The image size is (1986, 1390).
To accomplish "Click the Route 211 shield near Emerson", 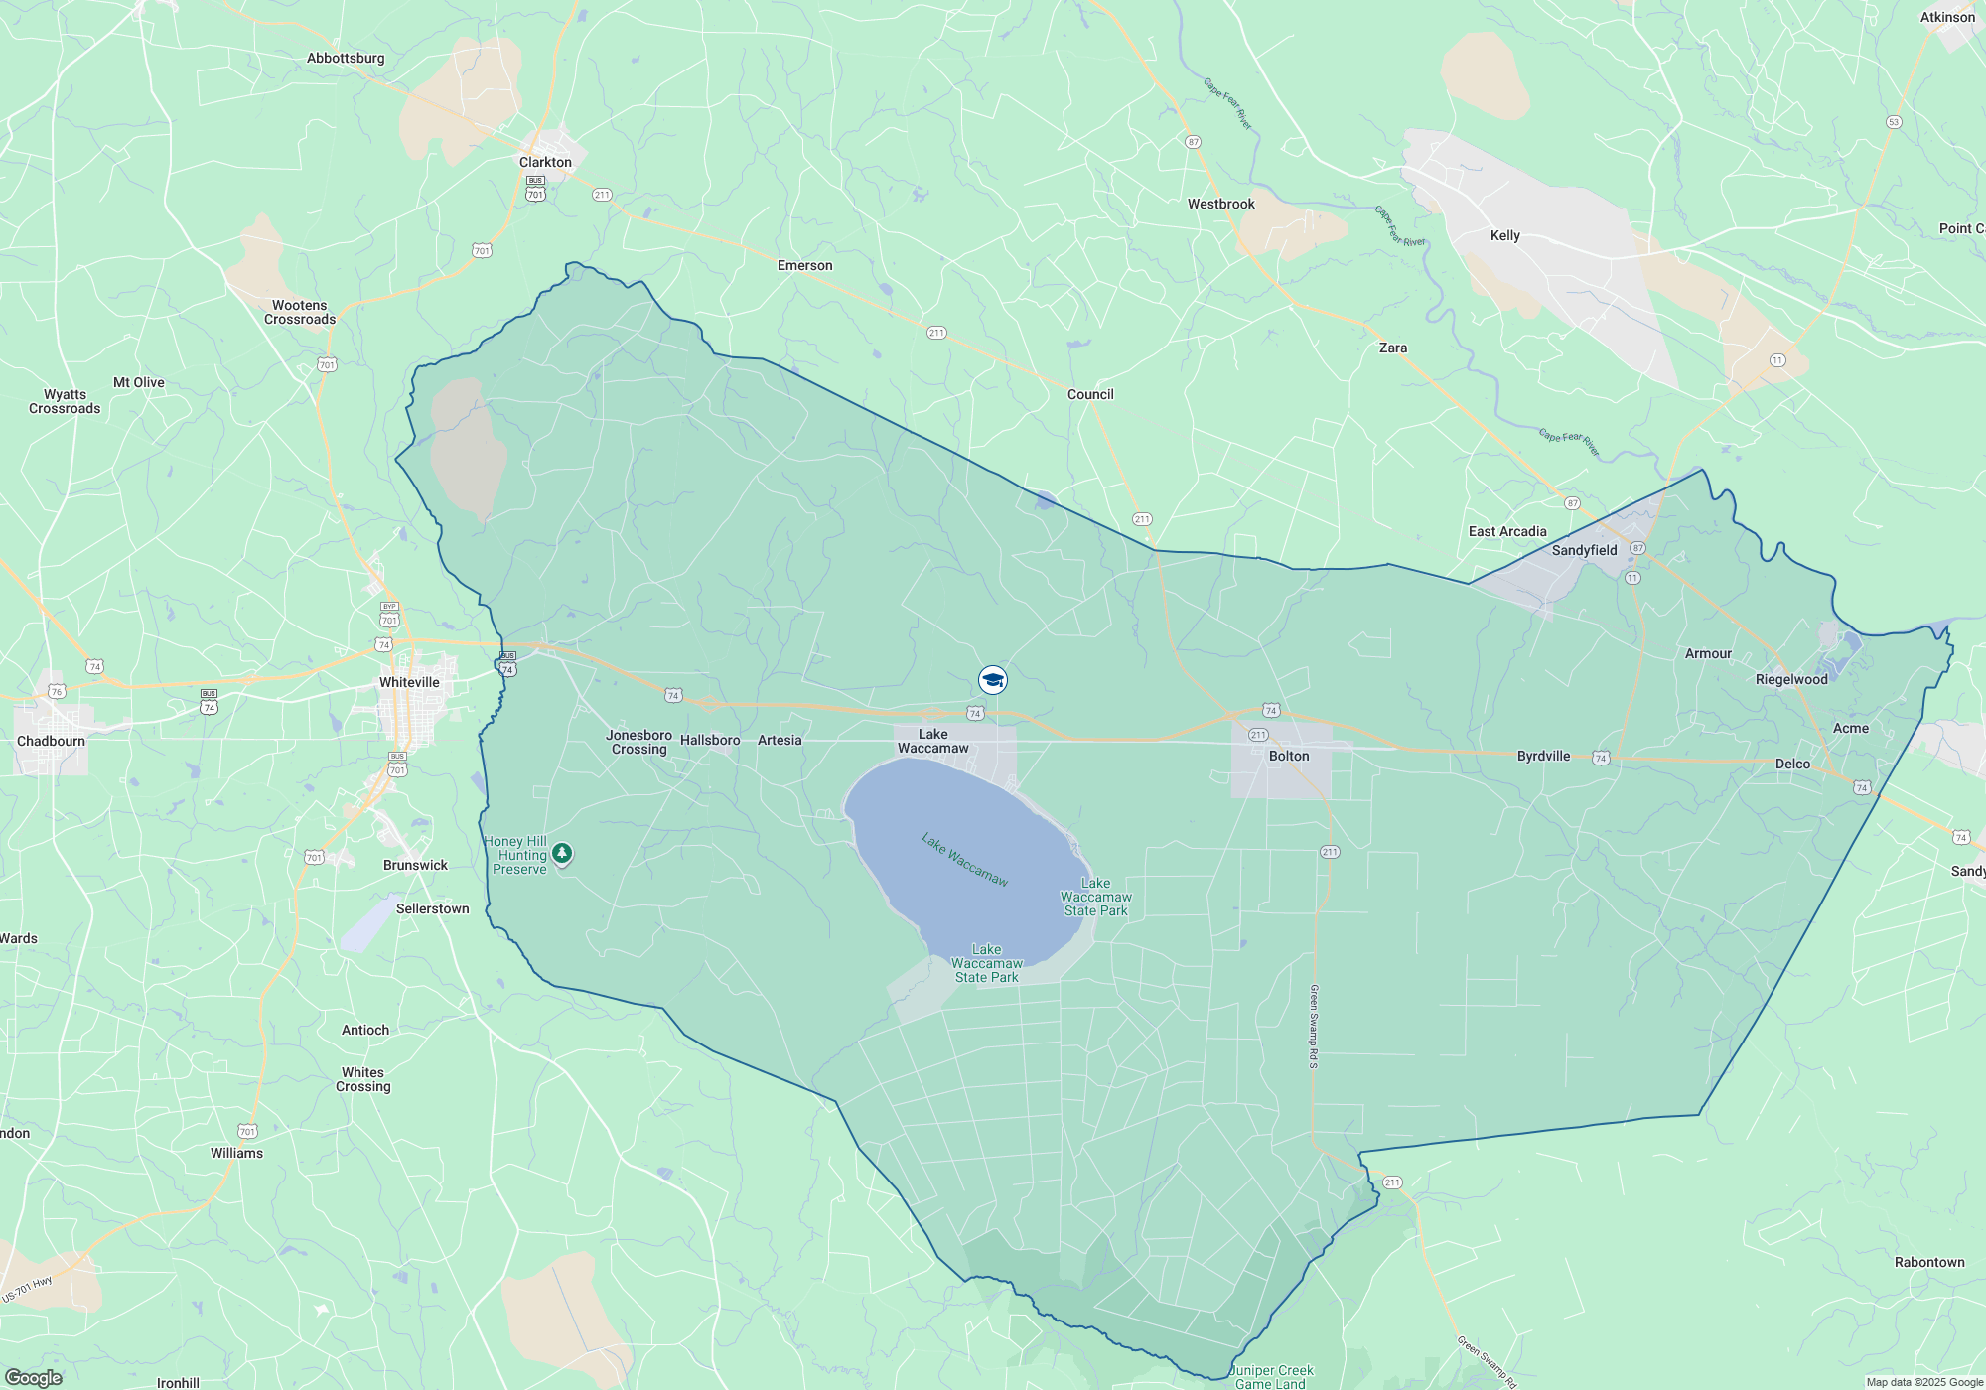I will pos(935,333).
